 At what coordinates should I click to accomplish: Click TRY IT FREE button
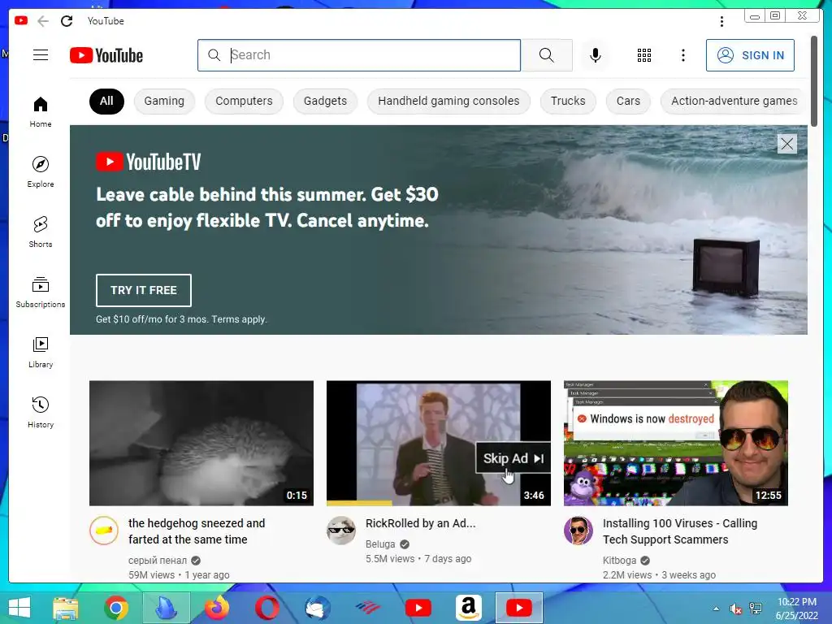tap(144, 290)
